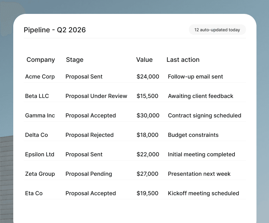Select Gamma Inc in the table
This screenshot has width=269, height=223.
coord(40,116)
